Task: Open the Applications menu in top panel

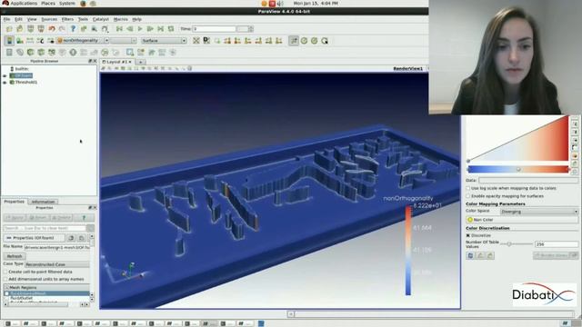Action: [24, 4]
